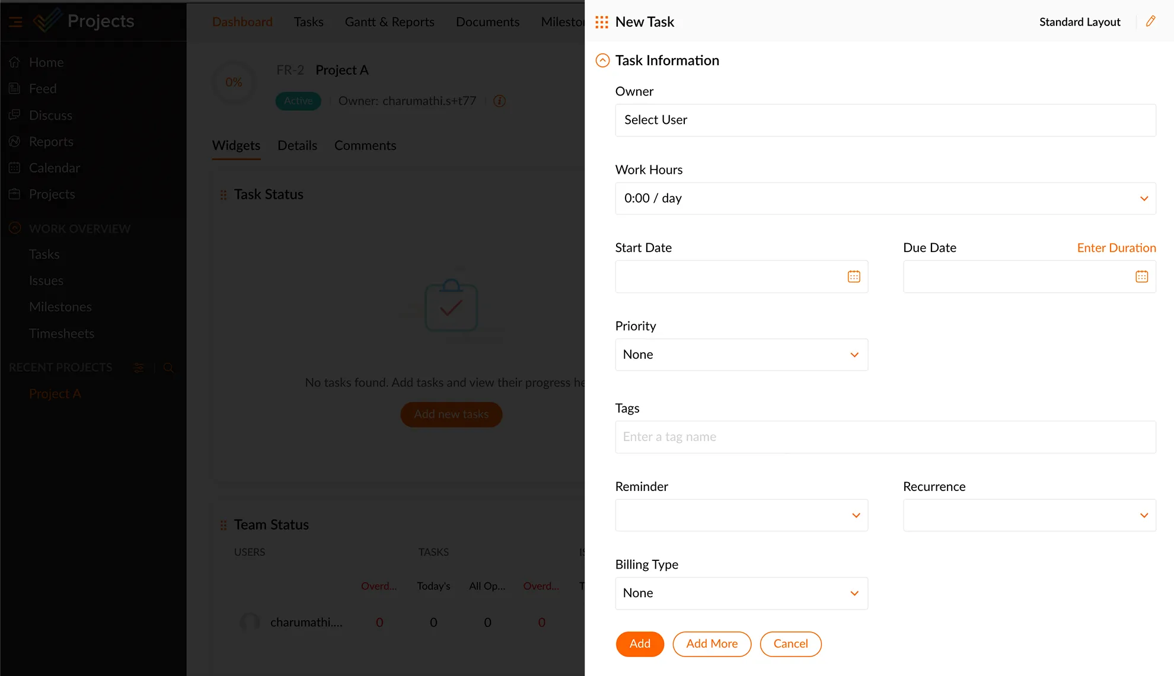The width and height of the screenshot is (1174, 676).
Task: Click the Start Date calendar picker icon
Action: 854,277
